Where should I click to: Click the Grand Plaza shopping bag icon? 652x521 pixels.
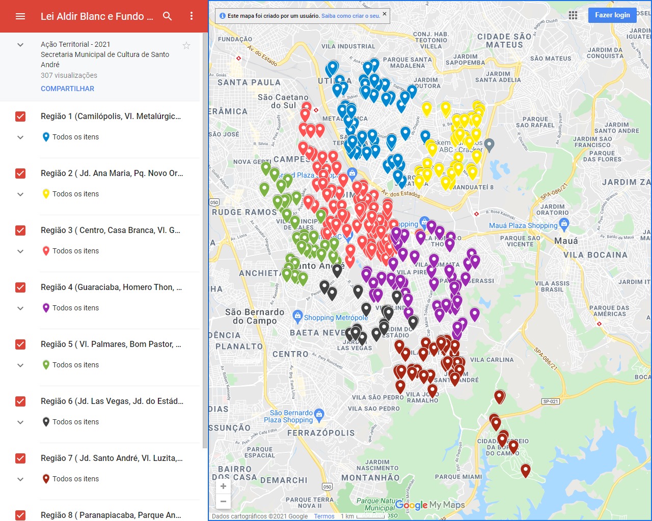[x=352, y=173]
